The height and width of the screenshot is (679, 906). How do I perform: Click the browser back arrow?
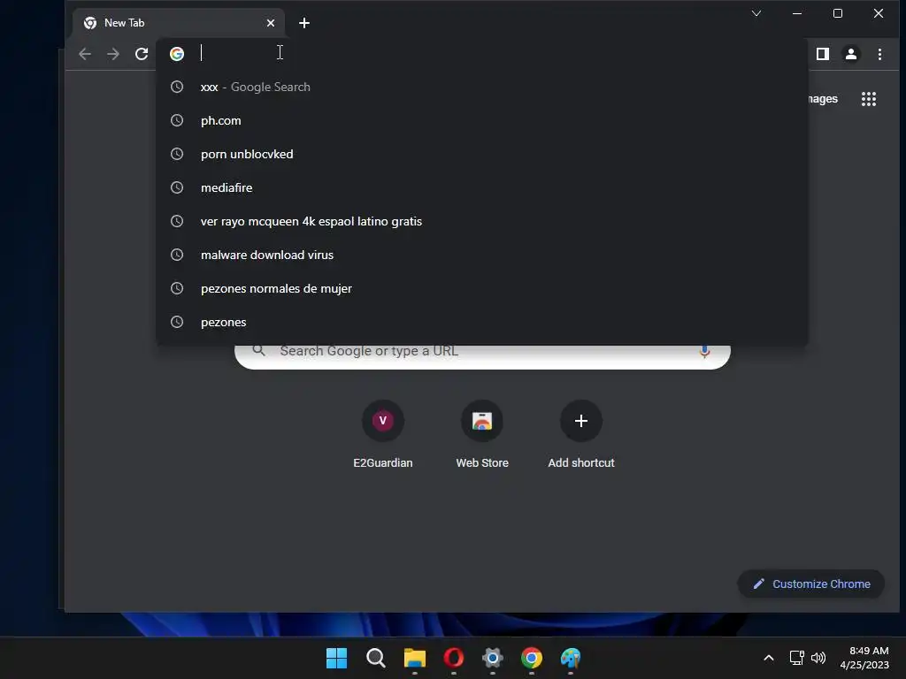pos(85,54)
